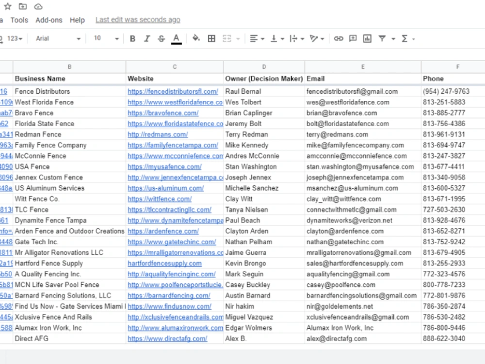Open fencedistributorsfl.com link
The image size is (485, 364).
pyautogui.click(x=173, y=92)
